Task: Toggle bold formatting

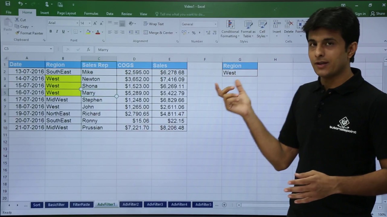Action: pyautogui.click(x=50, y=32)
